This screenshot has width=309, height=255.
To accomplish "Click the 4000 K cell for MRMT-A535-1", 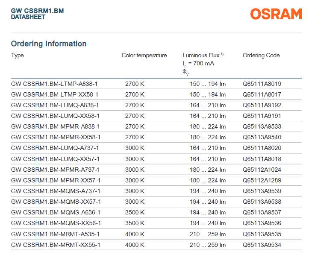I will tap(135, 234).
